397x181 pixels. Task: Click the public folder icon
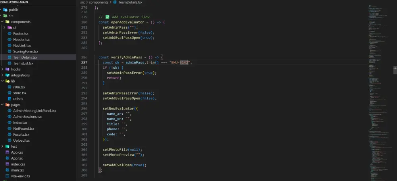click(5, 10)
